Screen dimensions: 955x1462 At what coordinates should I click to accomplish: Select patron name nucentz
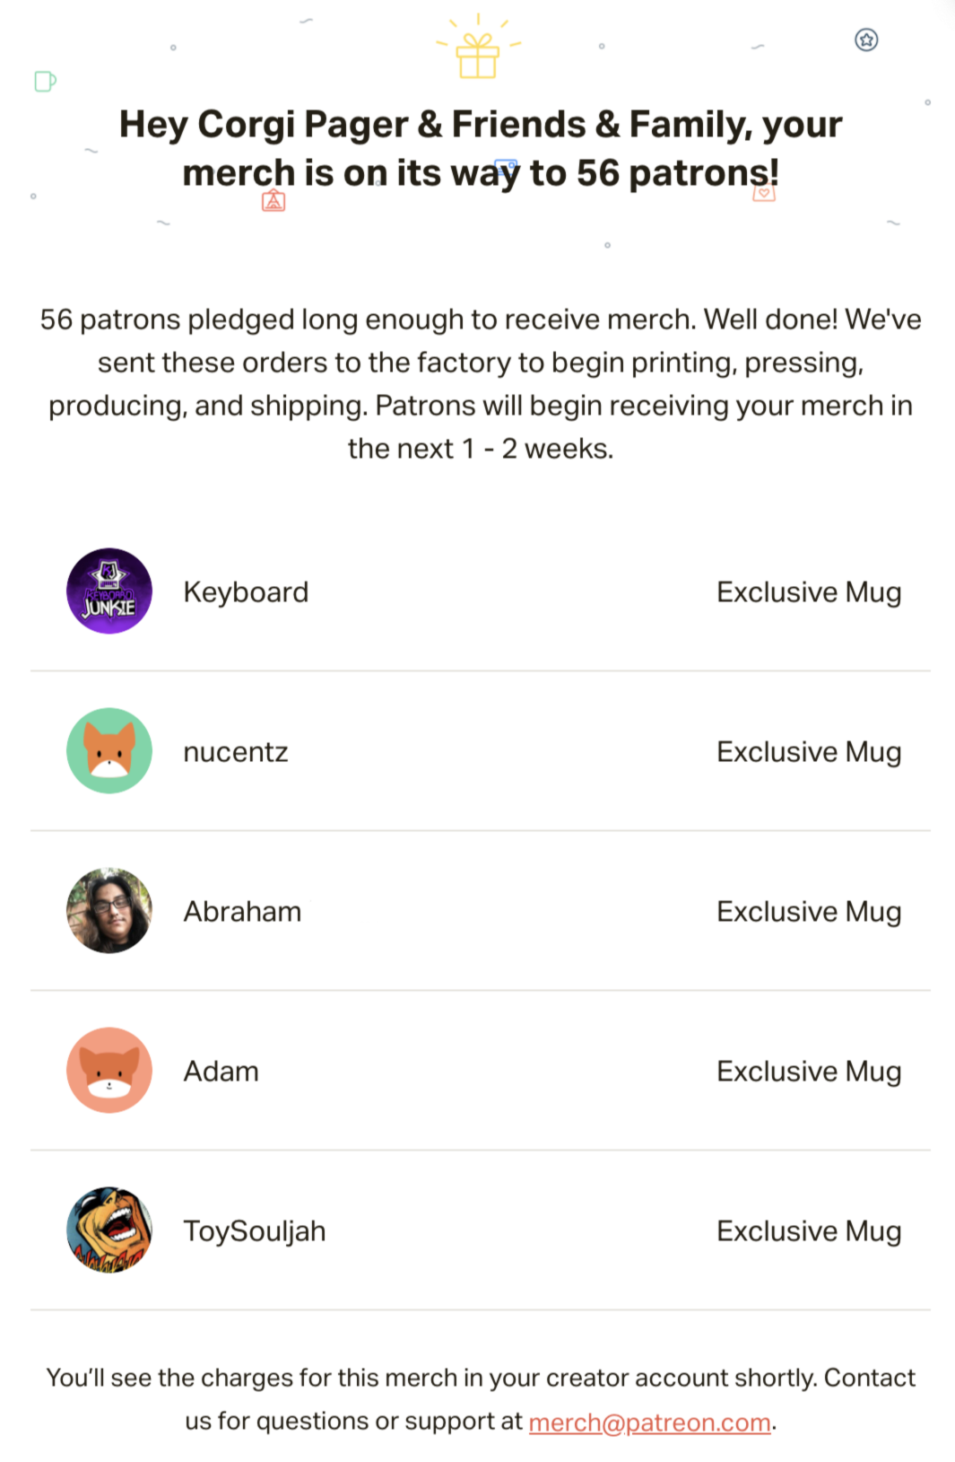236,752
